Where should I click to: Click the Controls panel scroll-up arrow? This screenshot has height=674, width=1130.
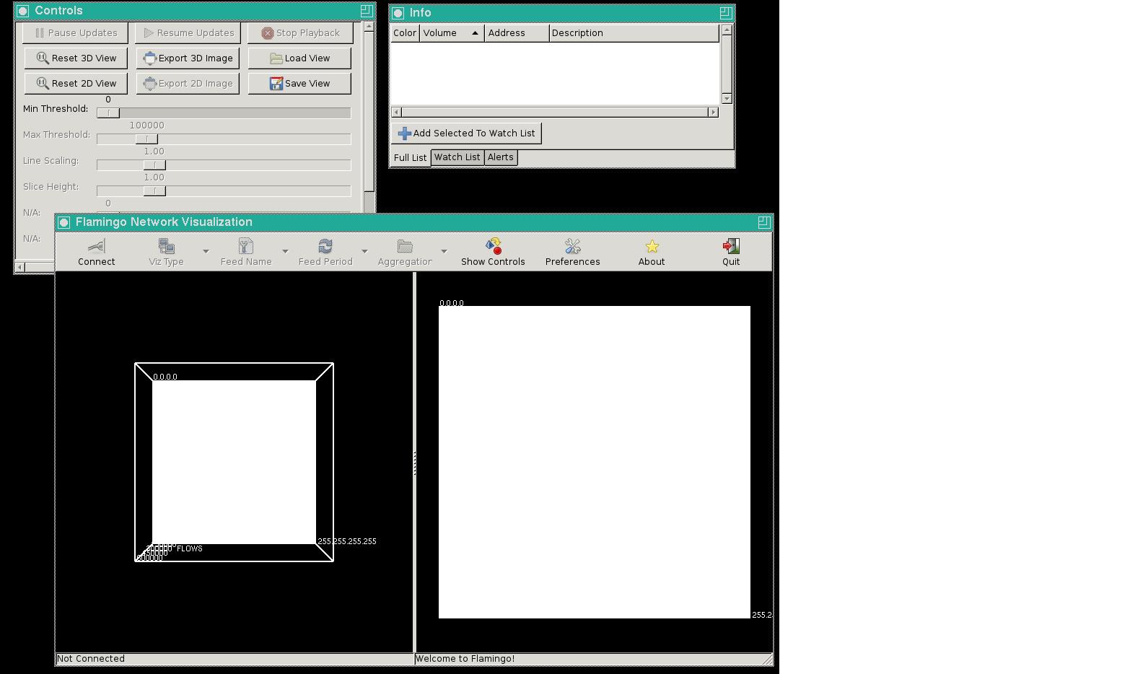point(369,27)
